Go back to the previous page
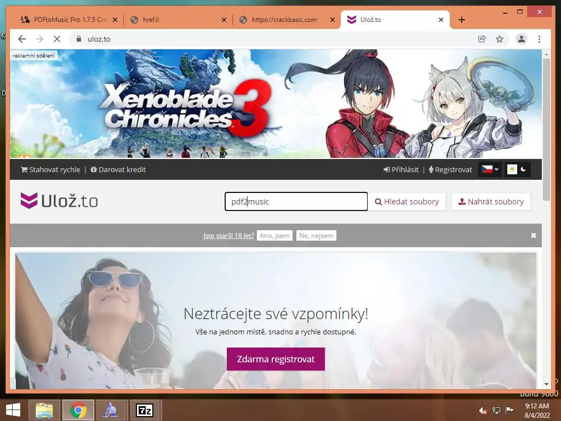 (x=22, y=39)
